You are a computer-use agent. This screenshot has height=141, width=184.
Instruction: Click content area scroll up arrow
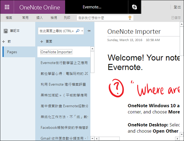182,24
